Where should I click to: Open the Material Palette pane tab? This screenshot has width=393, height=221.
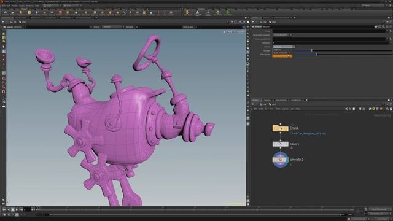tap(281, 100)
